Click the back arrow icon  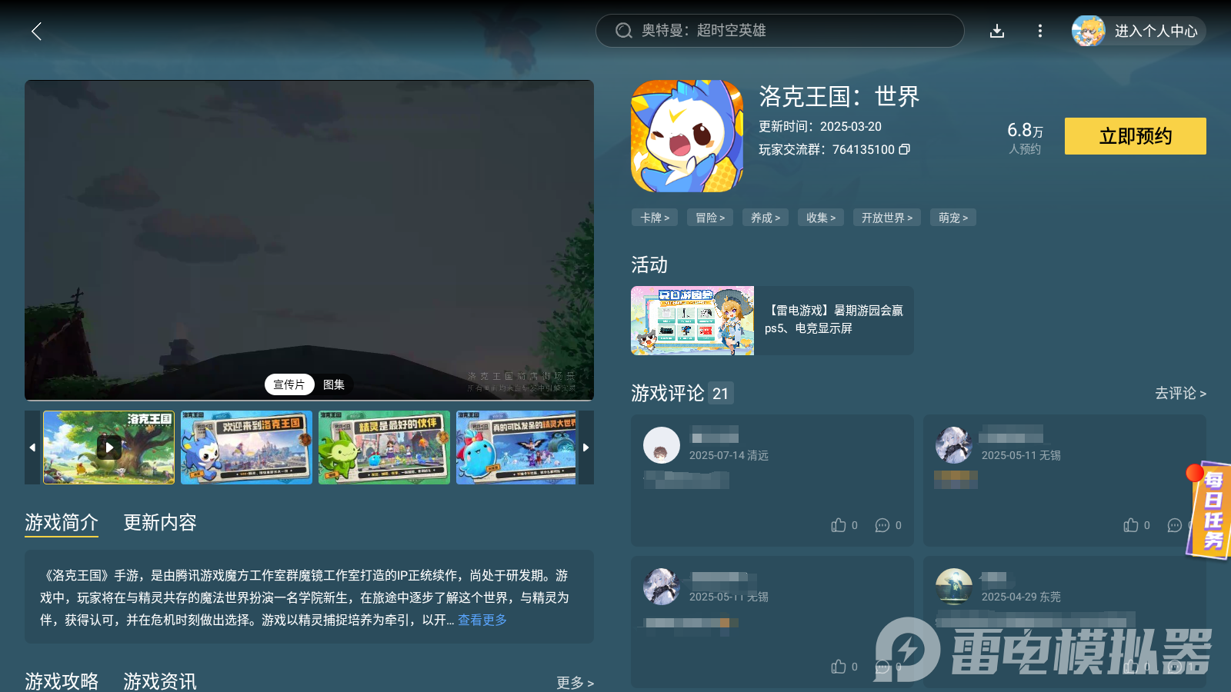36,32
